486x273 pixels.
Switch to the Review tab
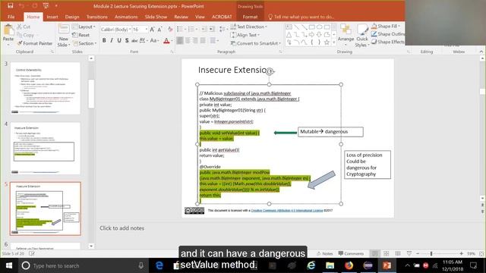(181, 17)
